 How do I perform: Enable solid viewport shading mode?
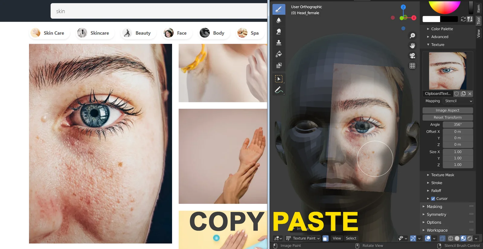pos(457,238)
